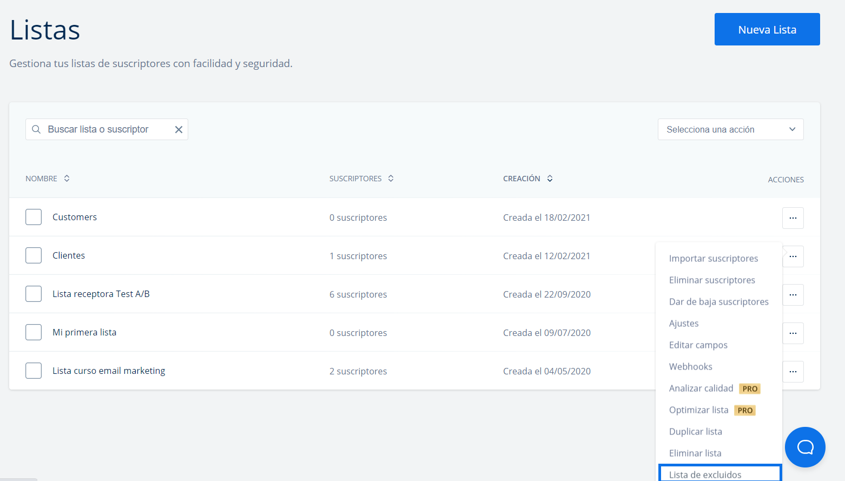Viewport: 845px width, 481px height.
Task: Clear the search field with the X icon
Action: [179, 129]
